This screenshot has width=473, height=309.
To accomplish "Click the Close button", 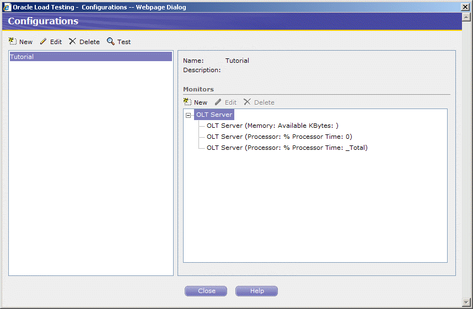I will click(x=206, y=291).
